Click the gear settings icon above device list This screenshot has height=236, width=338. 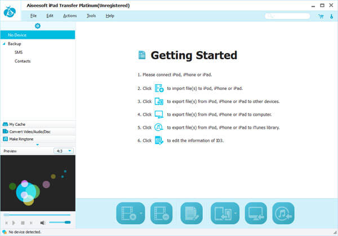coord(38,26)
